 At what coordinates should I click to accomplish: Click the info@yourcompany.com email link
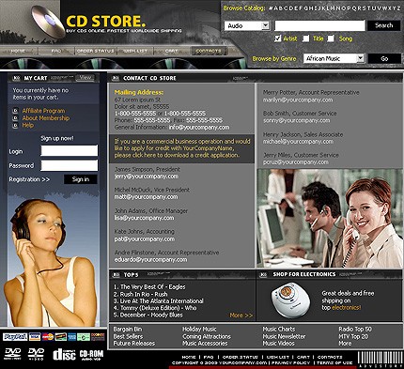tap(199, 128)
